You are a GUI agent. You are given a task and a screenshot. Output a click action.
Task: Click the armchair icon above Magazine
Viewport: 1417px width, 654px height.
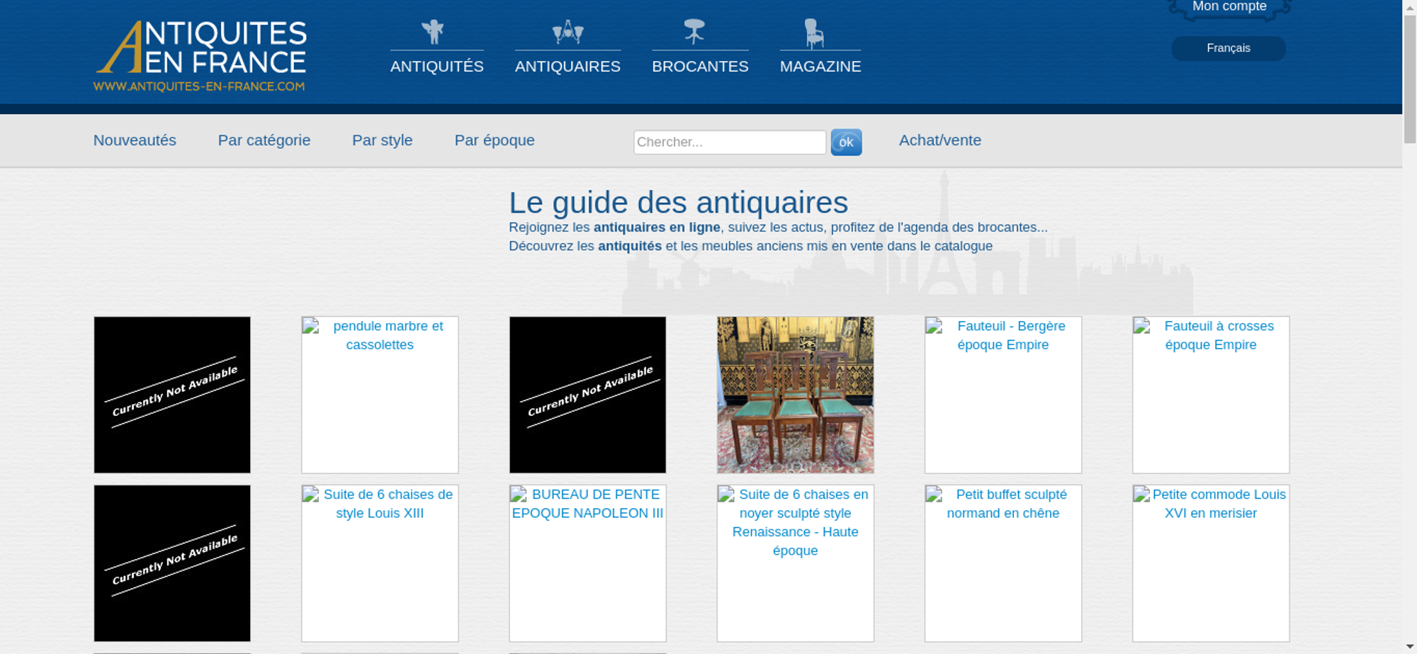coord(813,33)
